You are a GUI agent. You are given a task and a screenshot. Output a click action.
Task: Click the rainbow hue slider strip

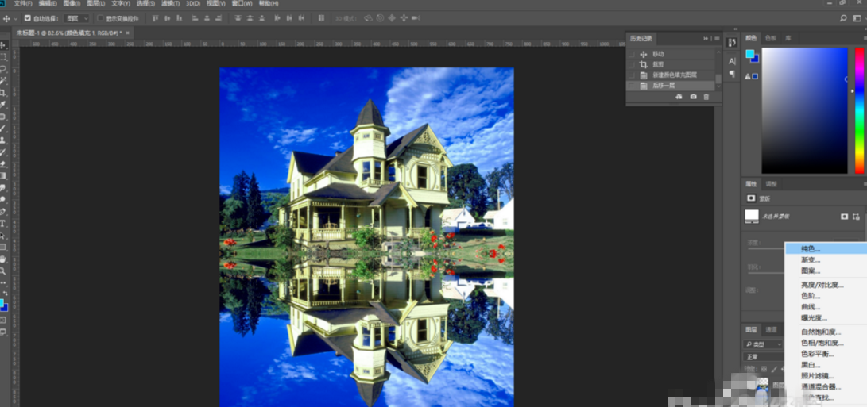pyautogui.click(x=859, y=109)
